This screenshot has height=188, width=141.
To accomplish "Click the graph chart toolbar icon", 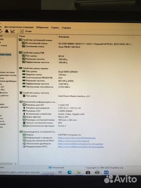I will [13, 31].
